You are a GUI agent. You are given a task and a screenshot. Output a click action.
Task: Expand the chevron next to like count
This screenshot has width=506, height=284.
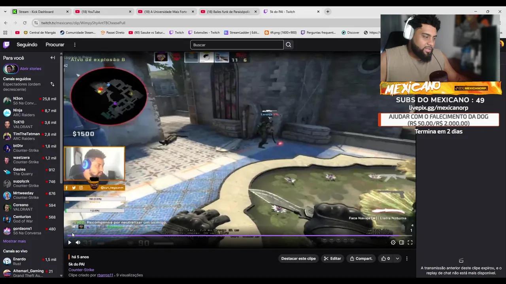(397, 258)
